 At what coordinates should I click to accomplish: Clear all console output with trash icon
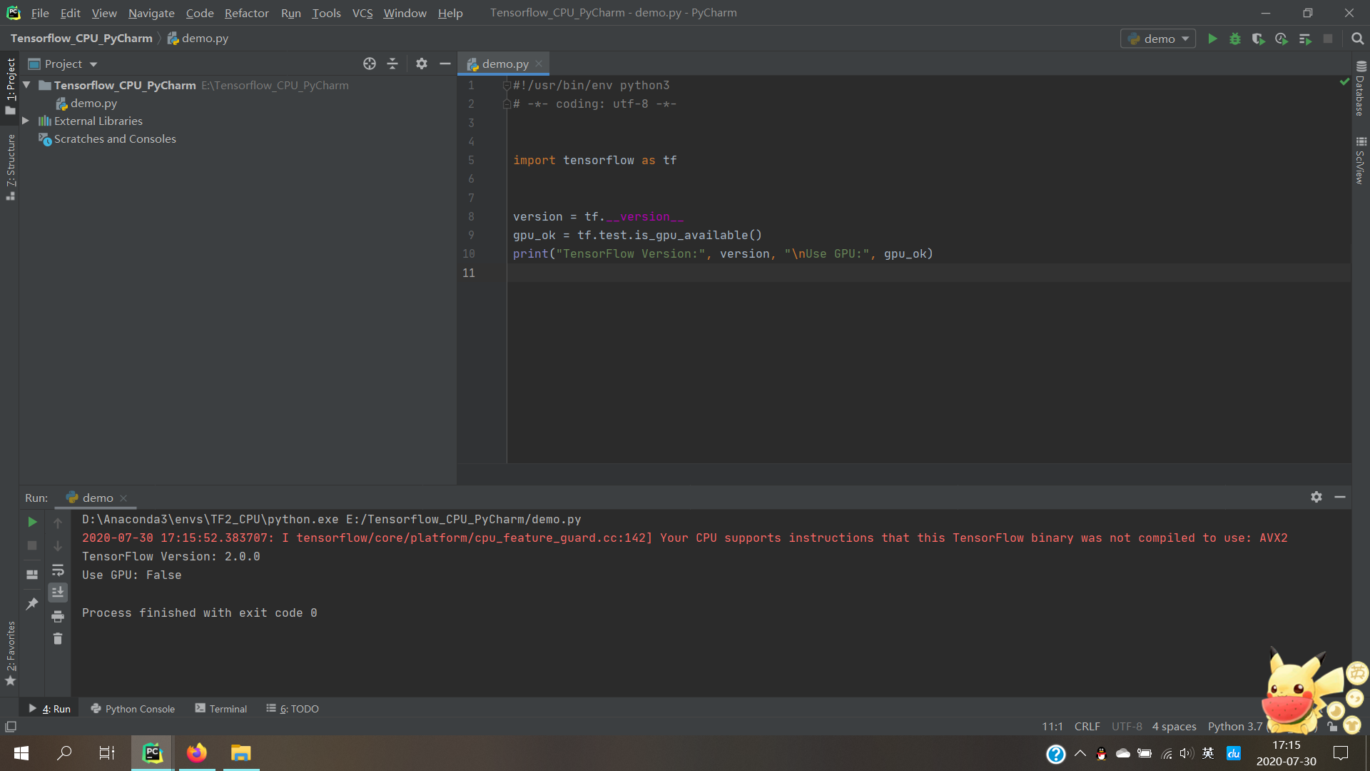[58, 639]
